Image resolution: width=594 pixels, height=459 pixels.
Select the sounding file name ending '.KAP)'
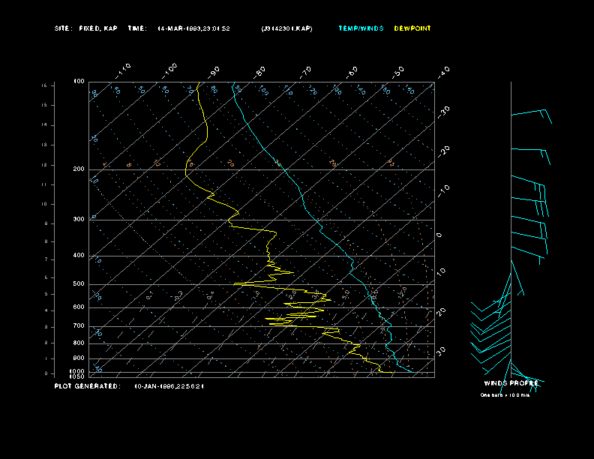pyautogui.click(x=286, y=28)
